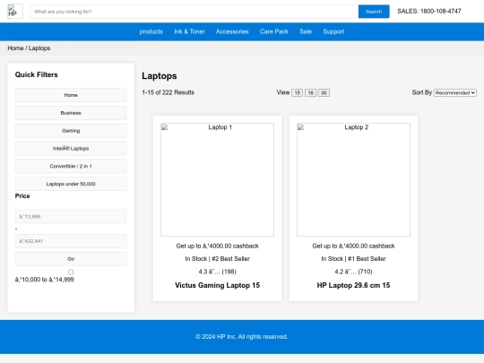This screenshot has width=484, height=363.
Task: Select the Intel Laptops quick filter
Action: 71,149
